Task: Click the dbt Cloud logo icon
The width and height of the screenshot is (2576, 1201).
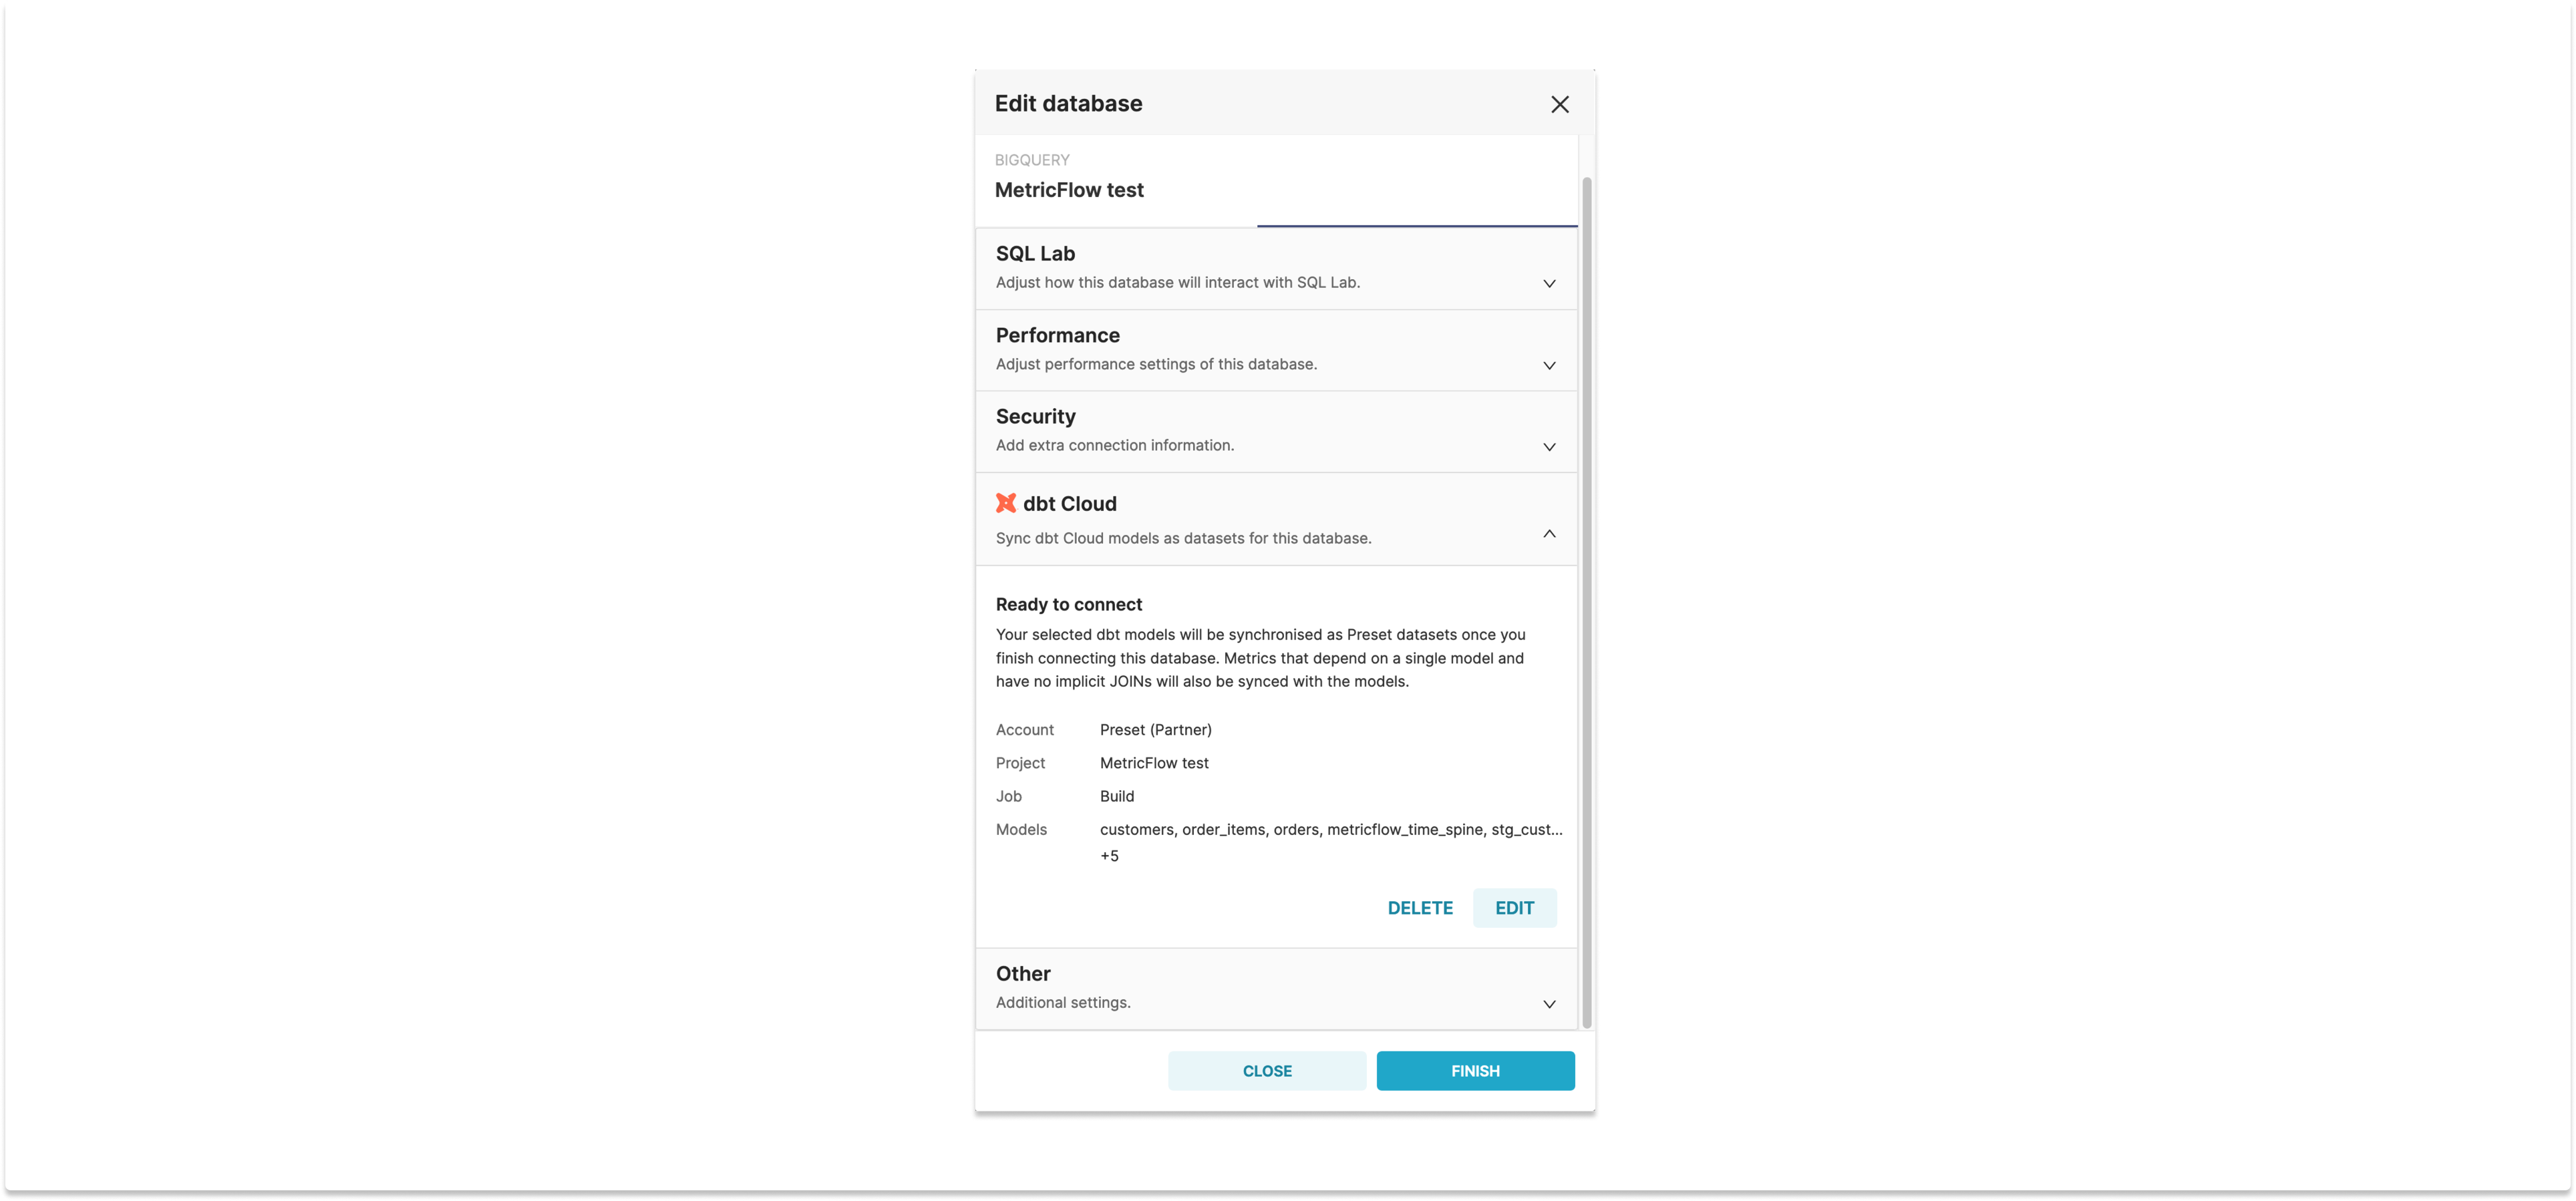Action: [x=1006, y=503]
